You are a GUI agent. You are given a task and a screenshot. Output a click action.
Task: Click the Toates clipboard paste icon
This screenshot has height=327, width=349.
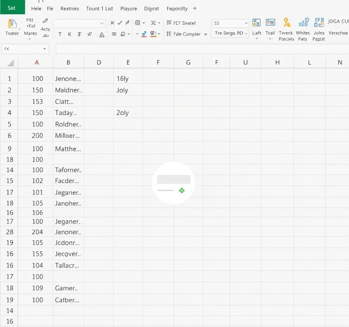(12, 24)
